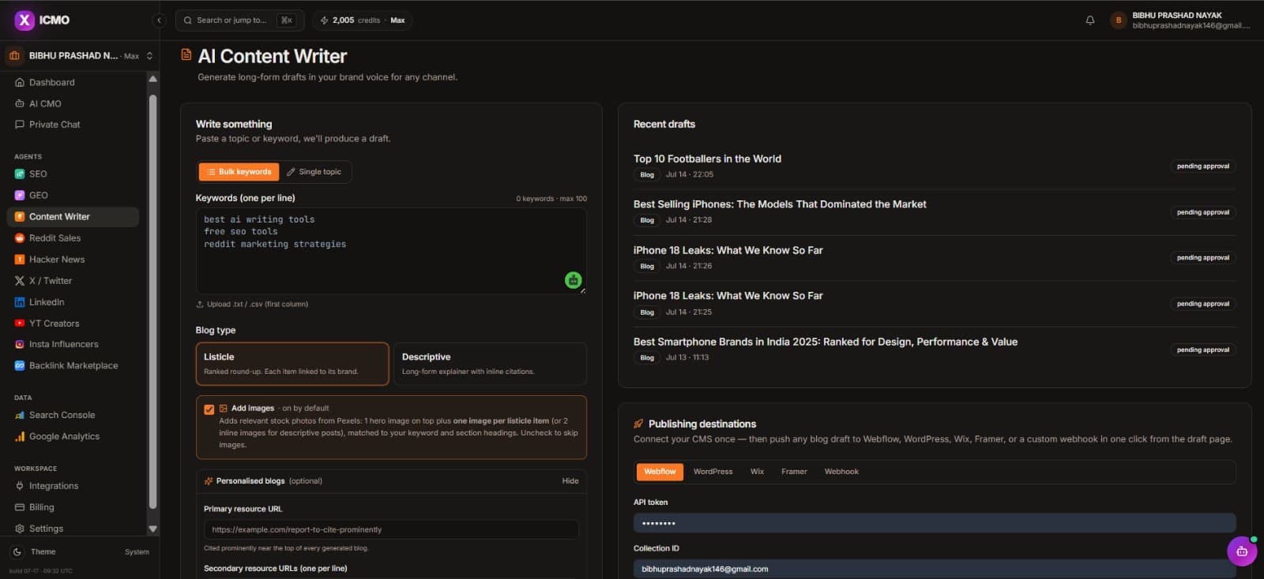
Task: Click the ICMO logo icon
Action: tap(24, 20)
